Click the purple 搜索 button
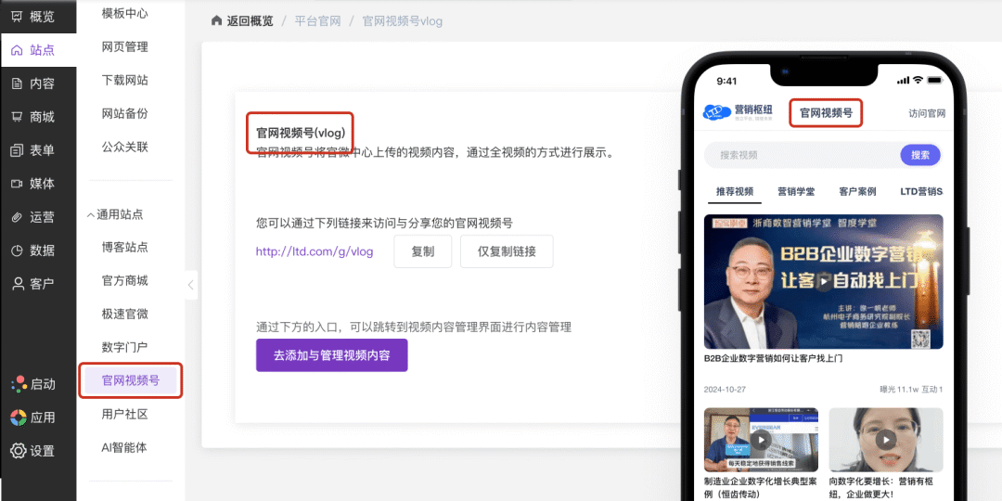Screen dimensions: 1002x501 tap(920, 155)
